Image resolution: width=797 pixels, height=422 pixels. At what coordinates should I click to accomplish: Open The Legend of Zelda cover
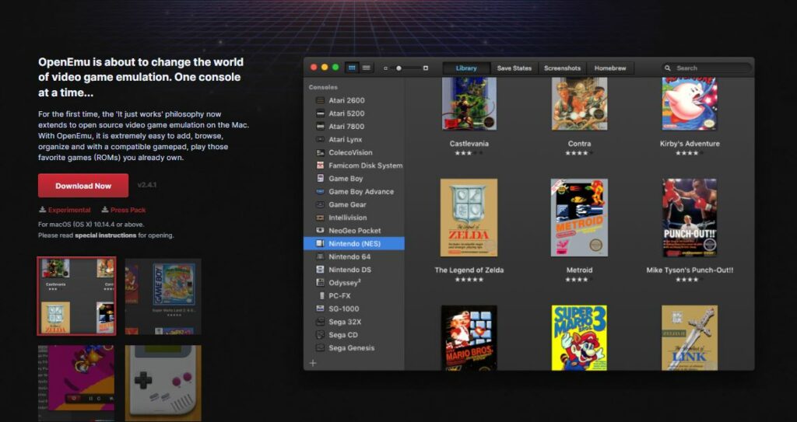[469, 218]
